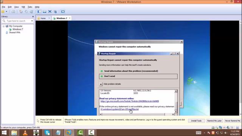Select My Computer in the library
This screenshot has width=242, height=136.
coord(16,26)
